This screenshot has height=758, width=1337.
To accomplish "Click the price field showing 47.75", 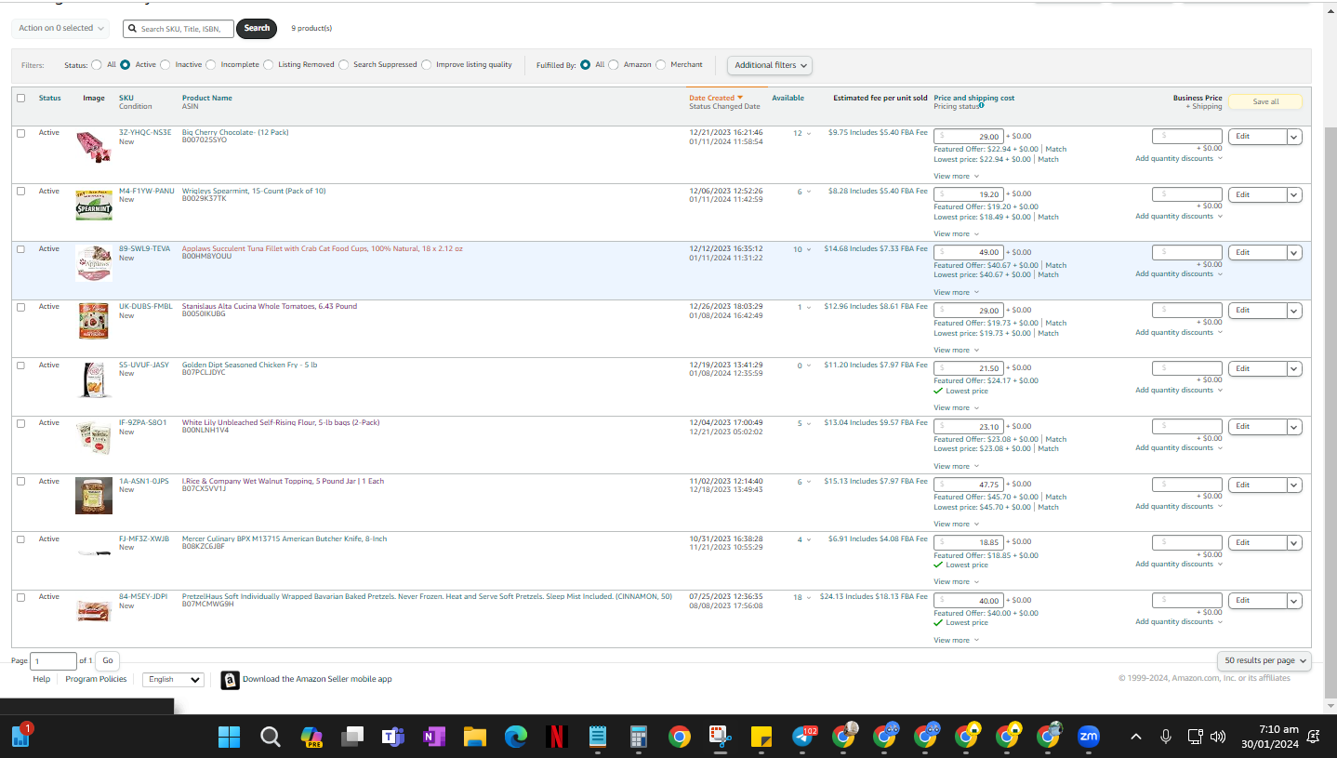I will tap(968, 485).
